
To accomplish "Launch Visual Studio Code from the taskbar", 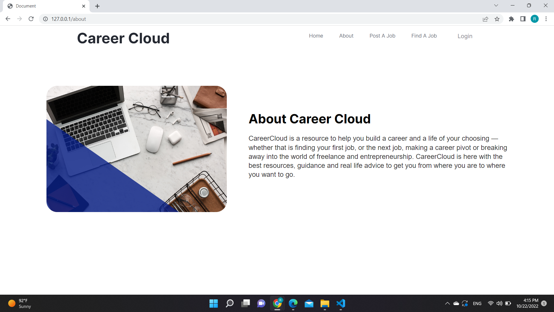I will tap(340, 303).
